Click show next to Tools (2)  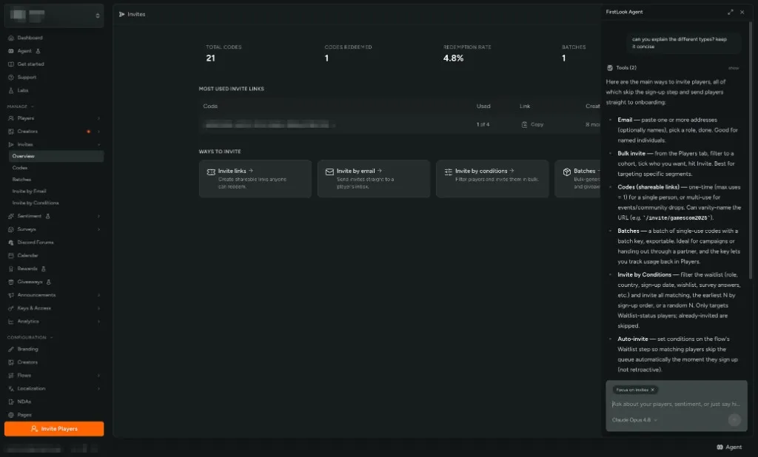click(x=734, y=68)
